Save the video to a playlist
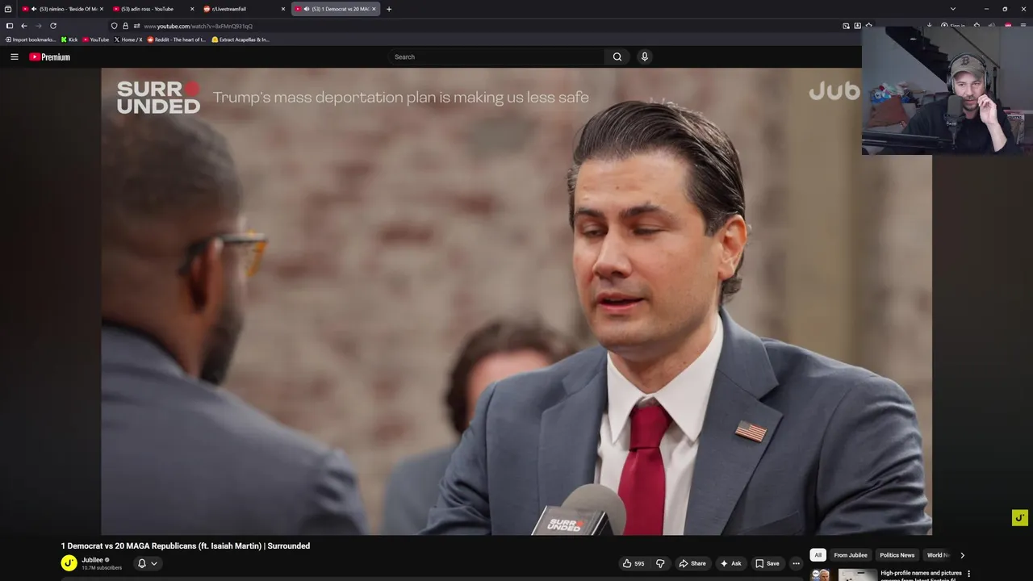 tap(767, 563)
